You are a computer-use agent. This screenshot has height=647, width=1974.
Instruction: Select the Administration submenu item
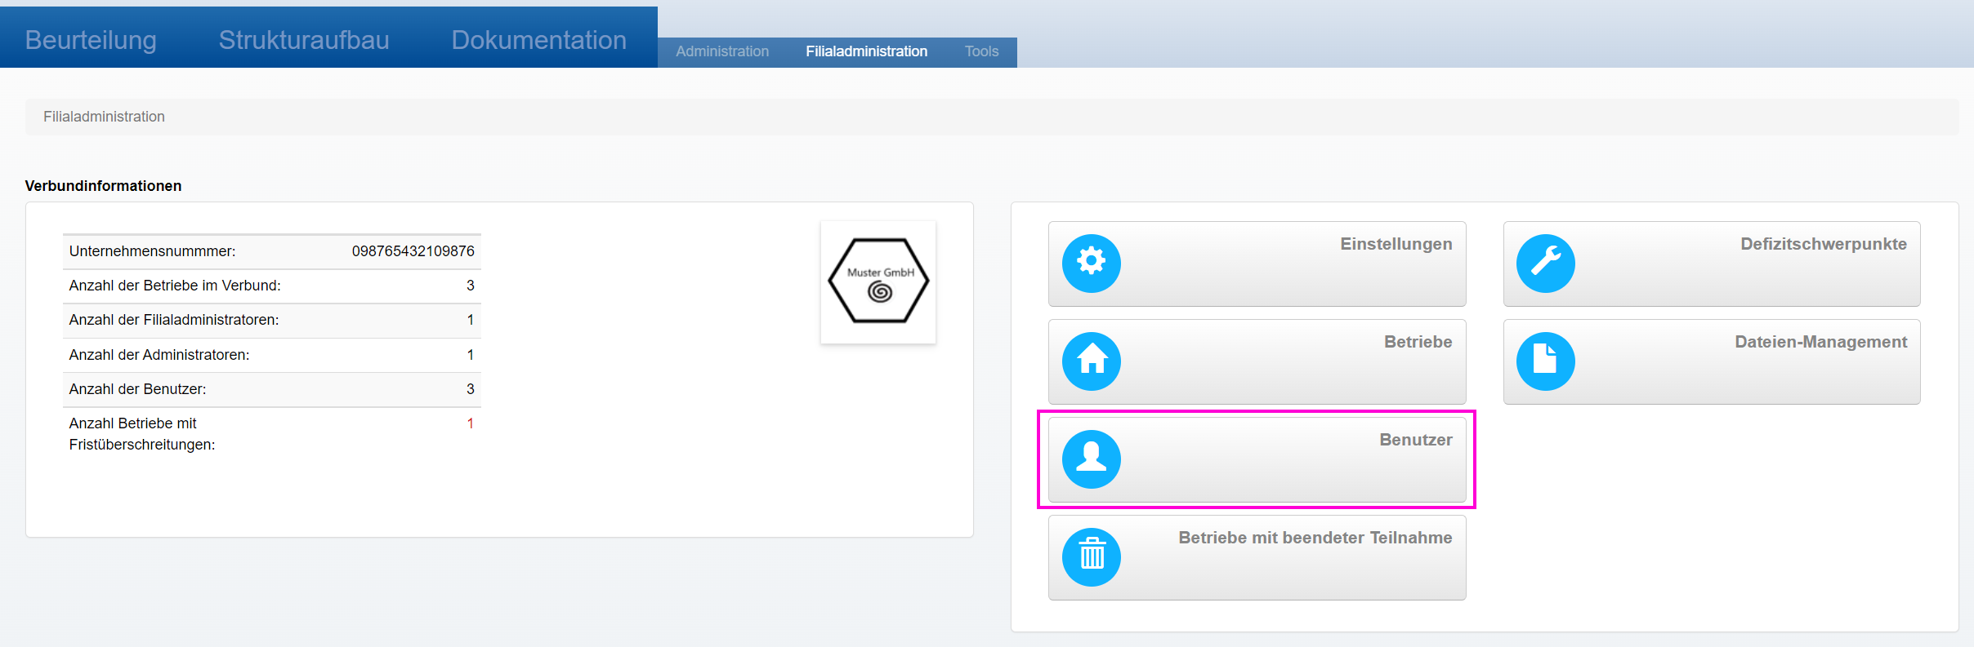click(x=722, y=51)
